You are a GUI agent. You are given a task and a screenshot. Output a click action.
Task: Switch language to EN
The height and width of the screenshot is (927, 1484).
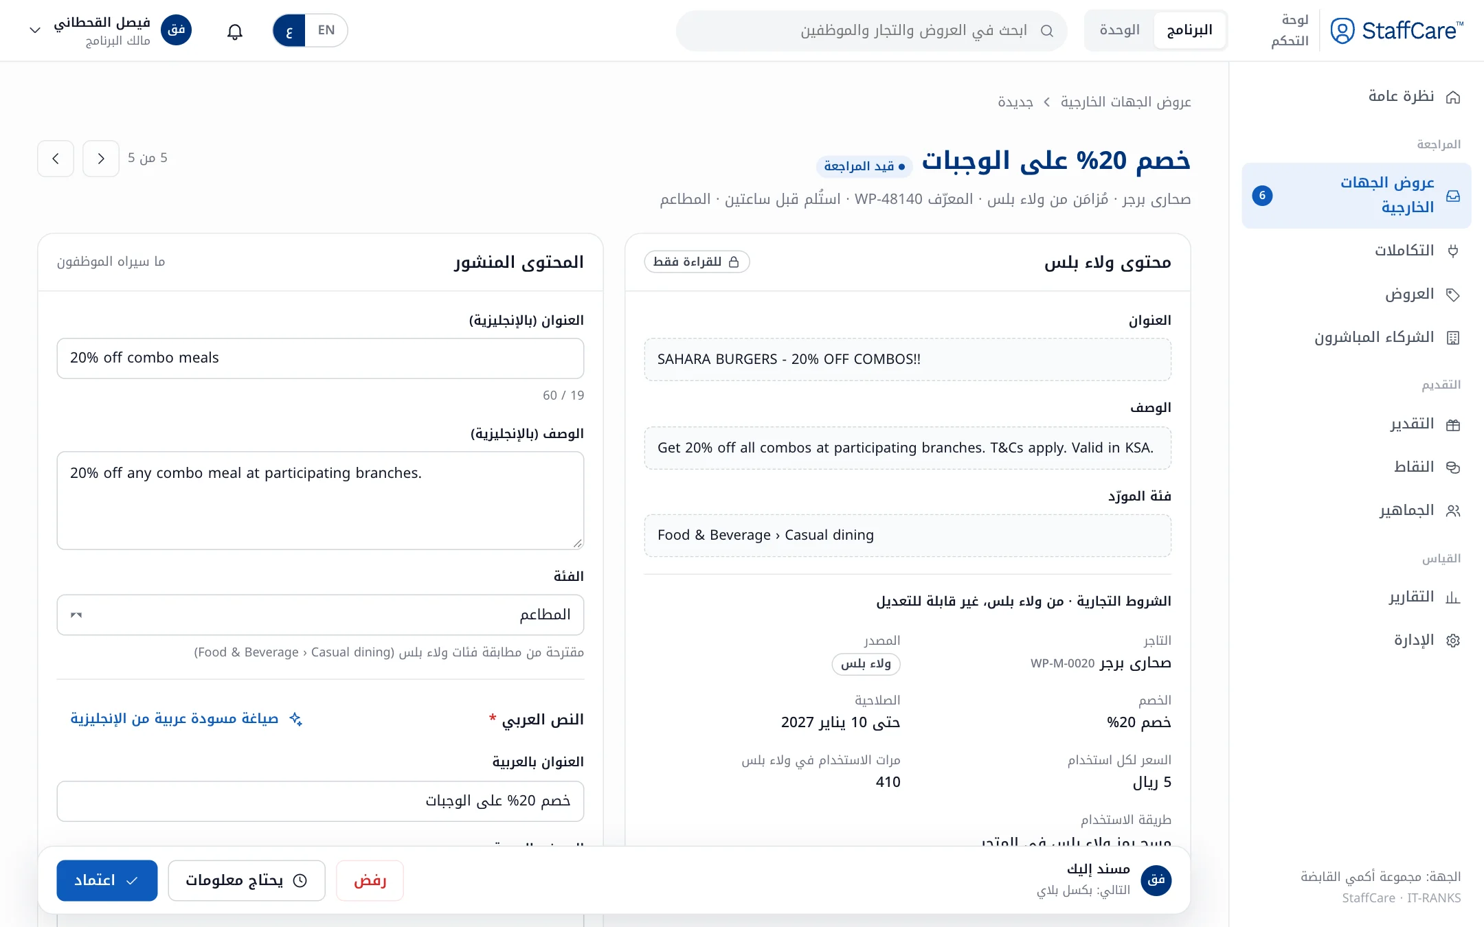click(326, 30)
